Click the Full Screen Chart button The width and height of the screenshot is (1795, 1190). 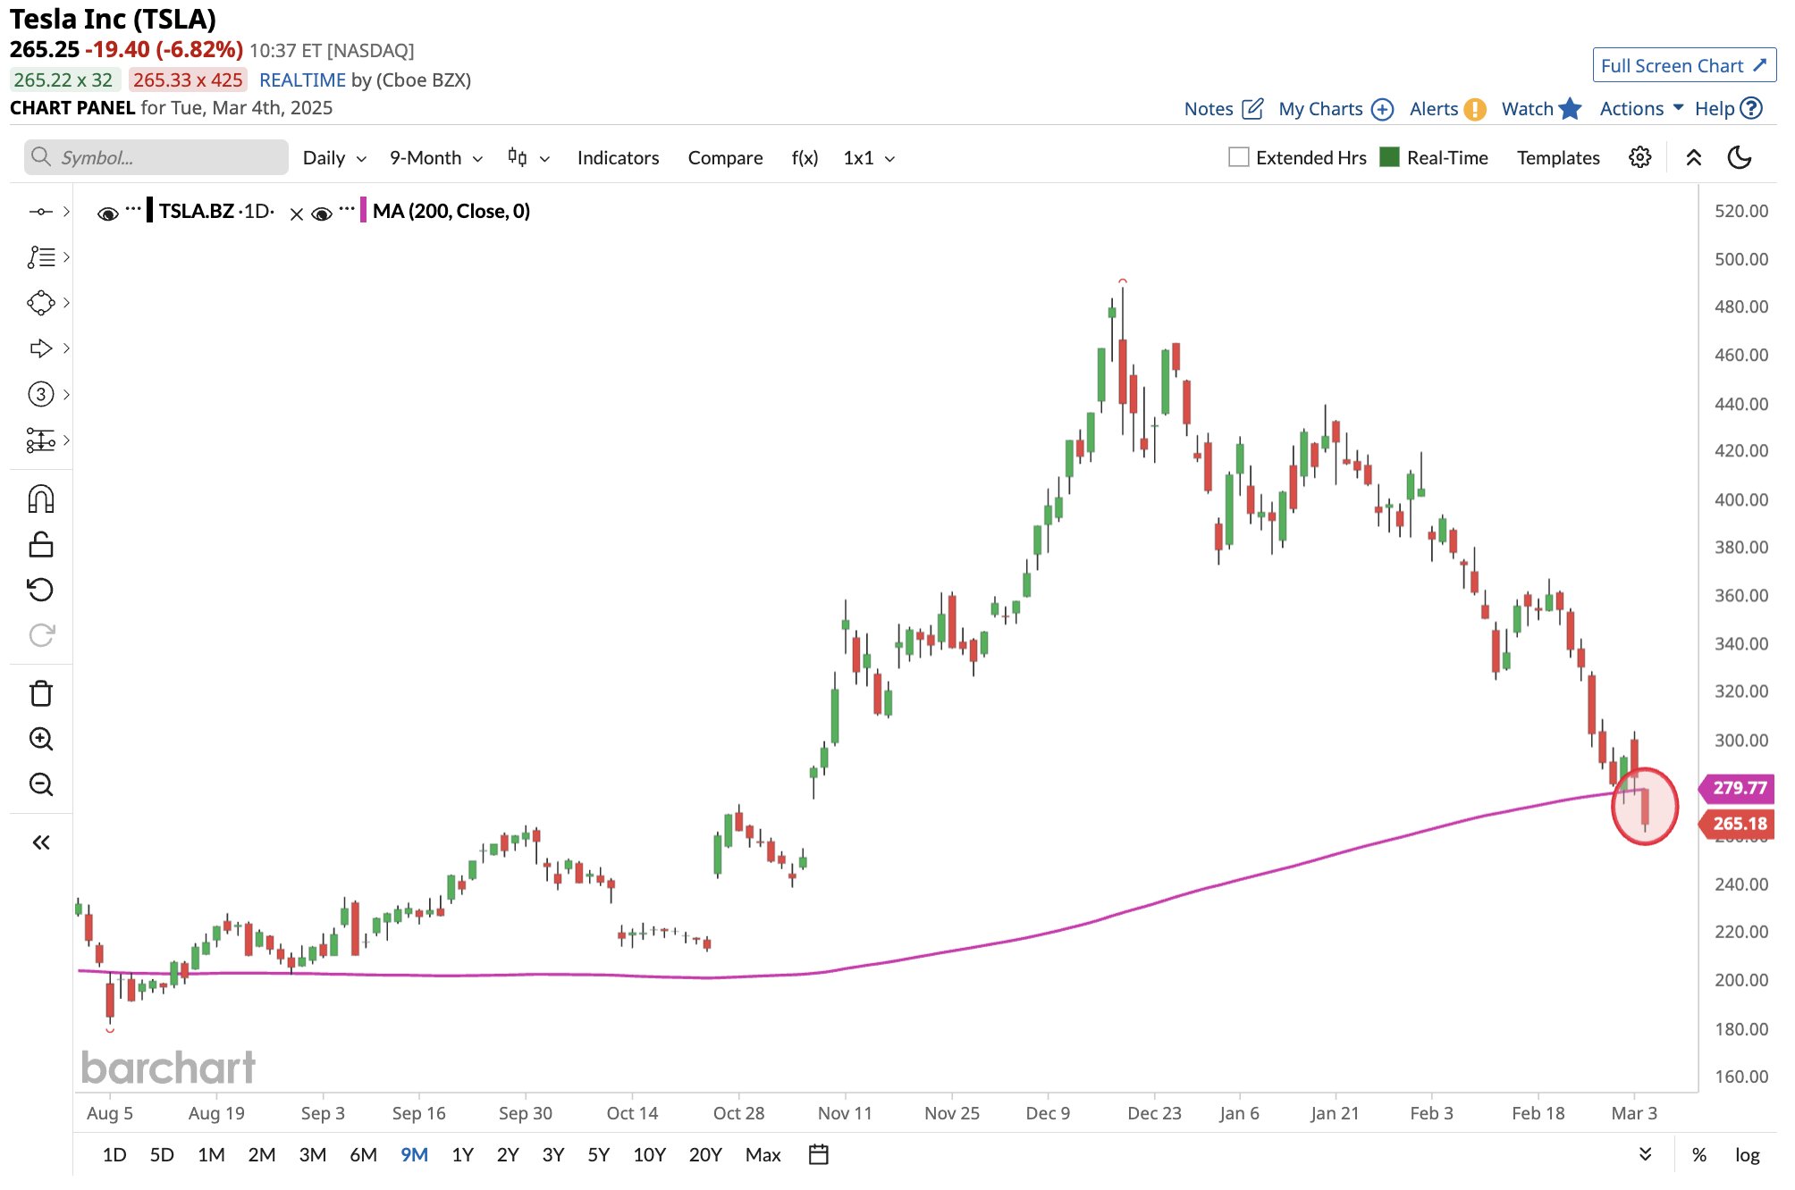click(x=1682, y=65)
